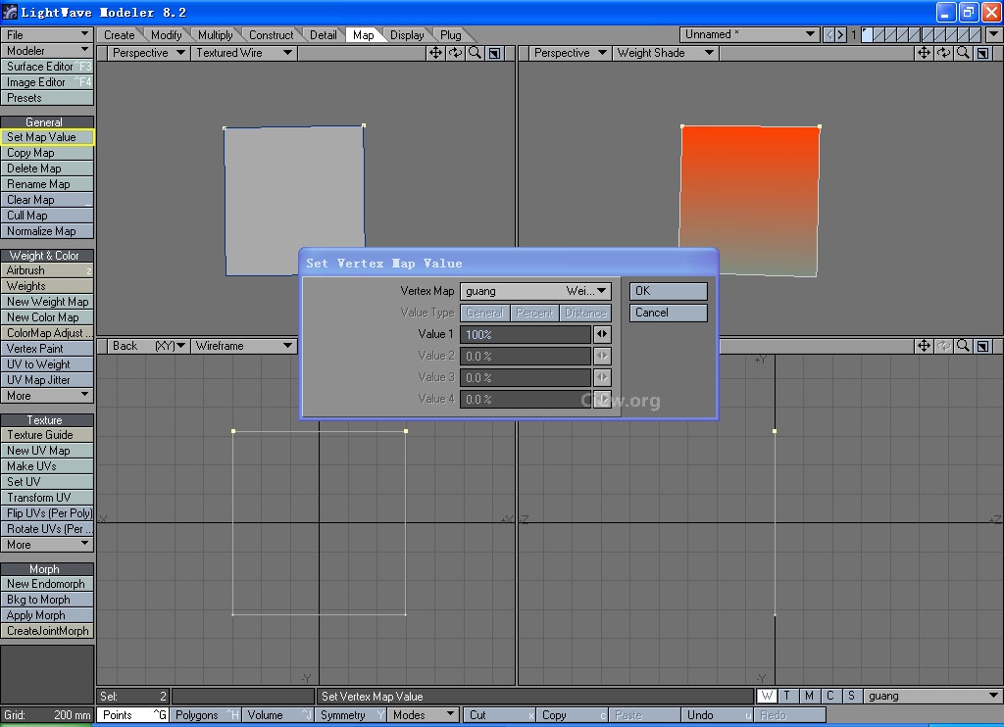Switch to the Display tab
Image resolution: width=1004 pixels, height=727 pixels.
(x=407, y=35)
